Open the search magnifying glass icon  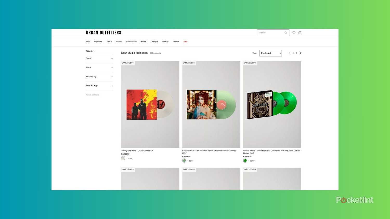(x=285, y=32)
